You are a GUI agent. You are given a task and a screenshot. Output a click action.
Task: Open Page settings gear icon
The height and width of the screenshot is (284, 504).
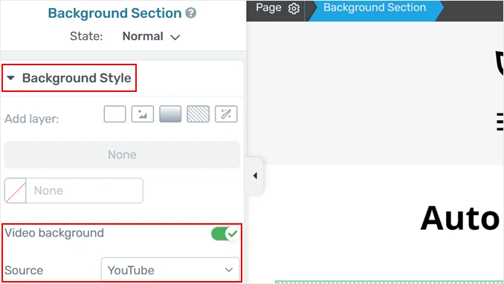[x=294, y=8]
